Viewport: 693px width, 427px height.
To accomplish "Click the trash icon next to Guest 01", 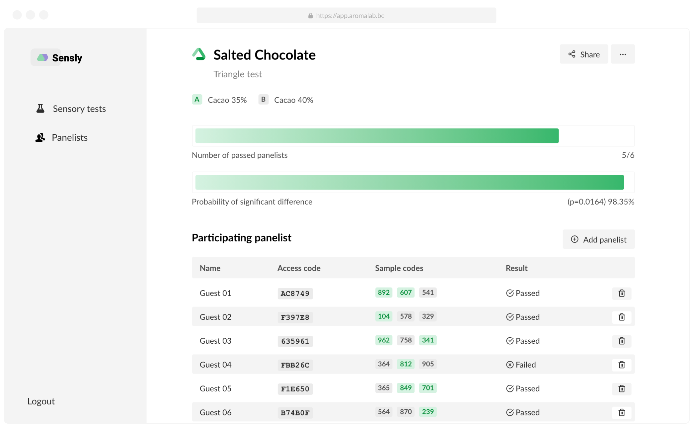I will 622,293.
